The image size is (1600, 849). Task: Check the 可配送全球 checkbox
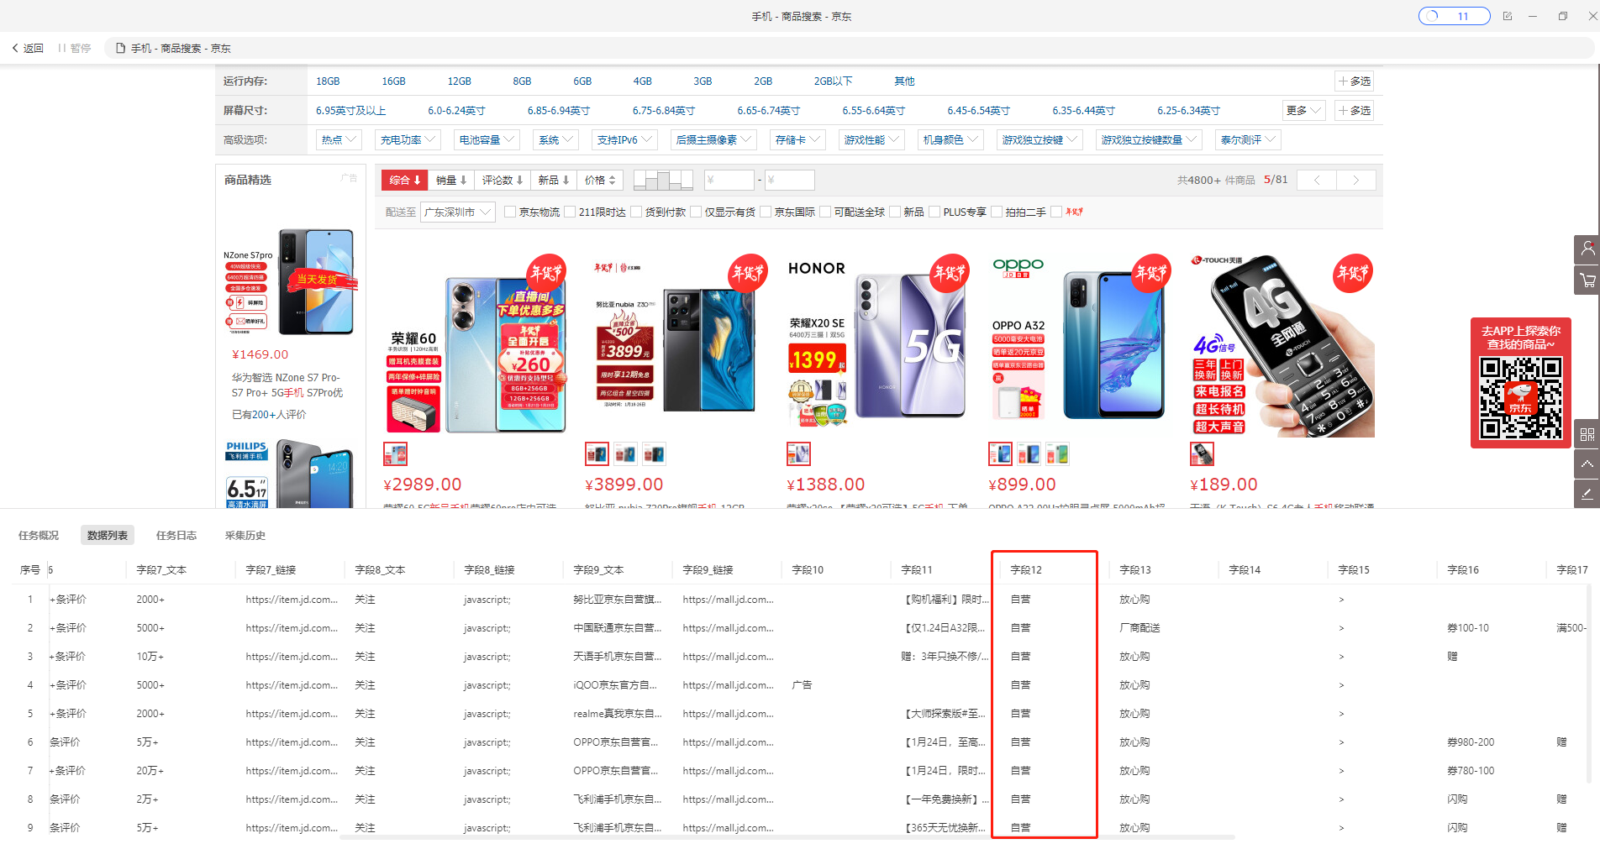coord(825,212)
